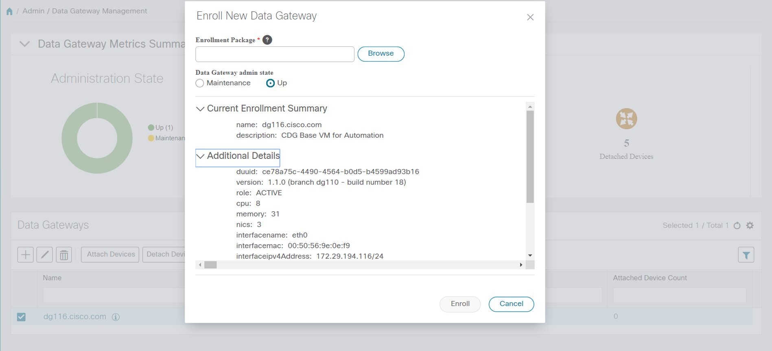Open the table settings gear icon
The image size is (772, 351).
click(750, 225)
